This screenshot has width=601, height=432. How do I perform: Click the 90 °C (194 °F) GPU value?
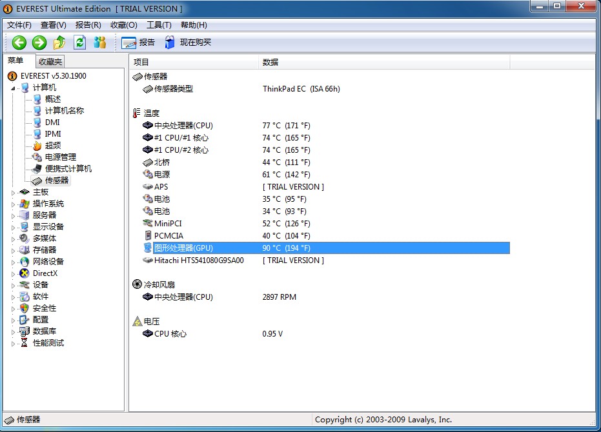(x=287, y=248)
